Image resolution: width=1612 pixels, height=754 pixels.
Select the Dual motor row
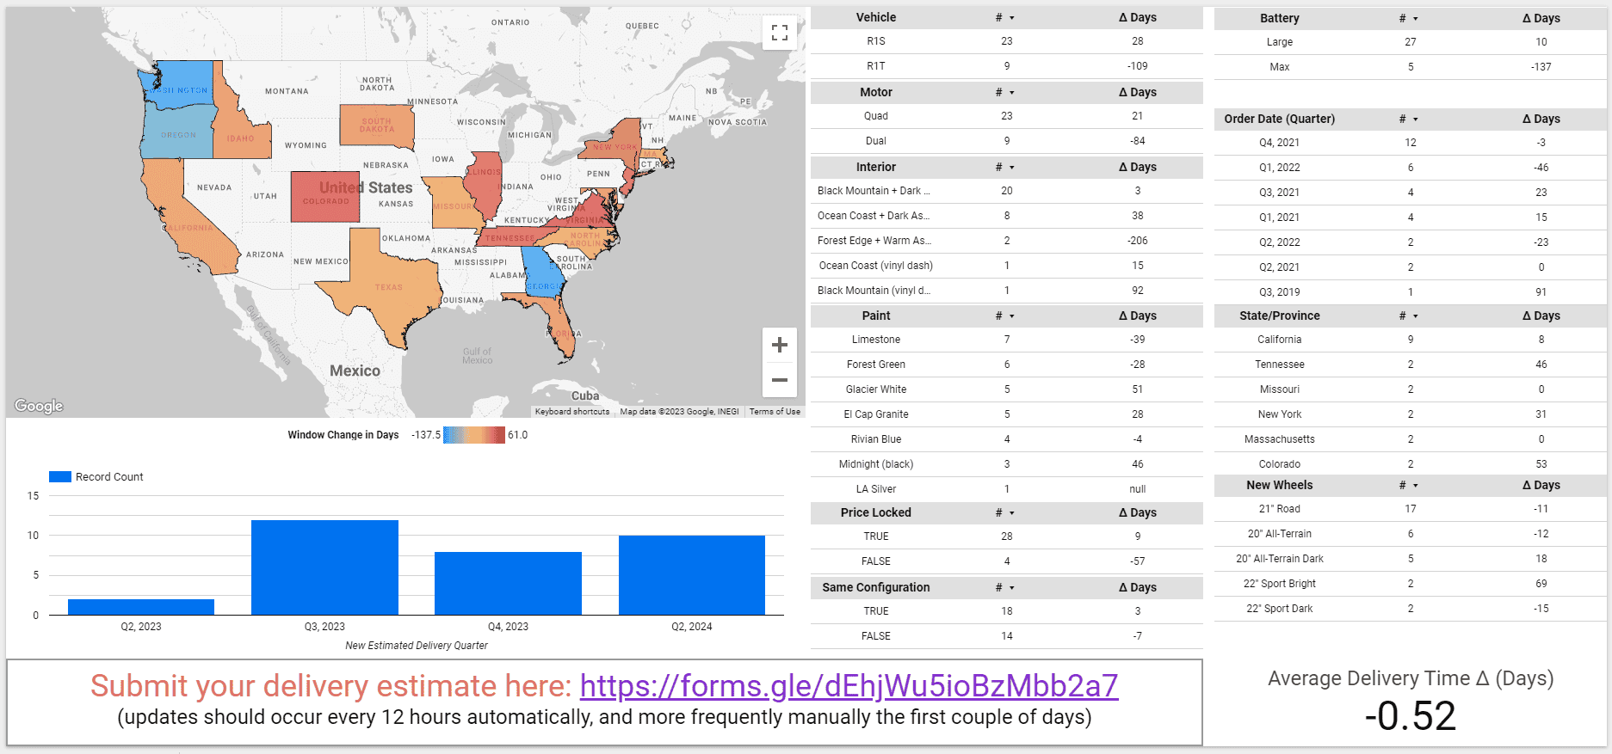pyautogui.click(x=1007, y=141)
